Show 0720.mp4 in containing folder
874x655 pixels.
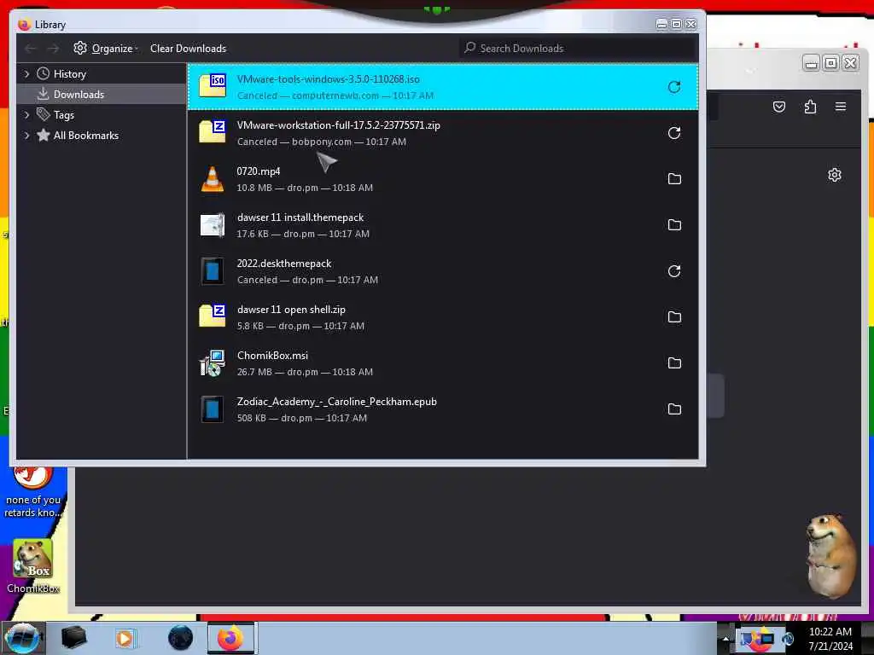tap(674, 179)
